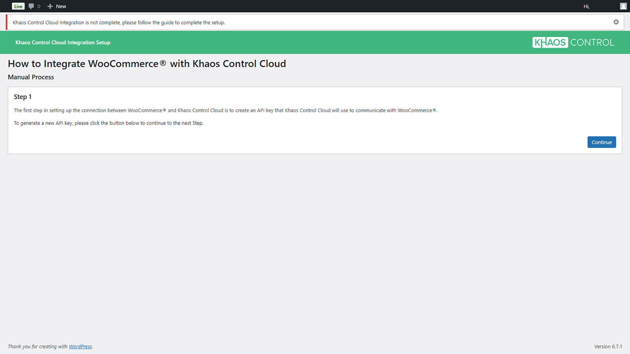Click the integration not complete notice text
The width and height of the screenshot is (630, 354).
[119, 22]
